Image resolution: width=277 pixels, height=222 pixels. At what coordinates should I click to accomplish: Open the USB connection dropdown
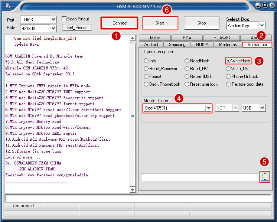point(263,108)
